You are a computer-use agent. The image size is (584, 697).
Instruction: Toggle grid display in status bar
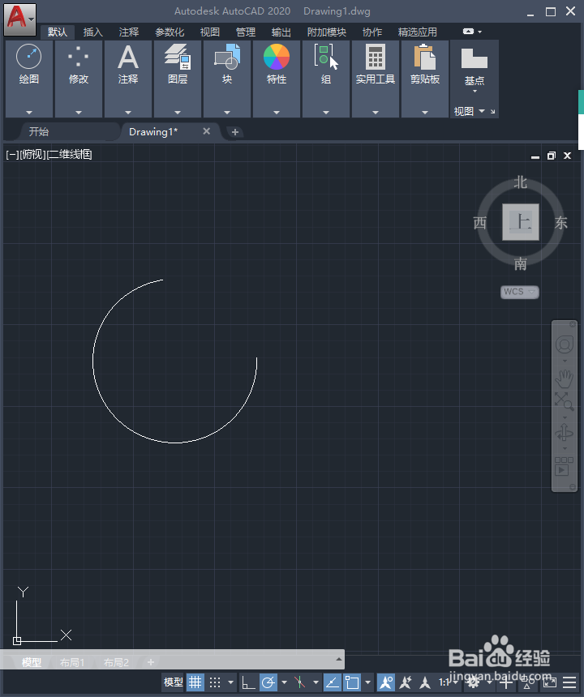(195, 682)
